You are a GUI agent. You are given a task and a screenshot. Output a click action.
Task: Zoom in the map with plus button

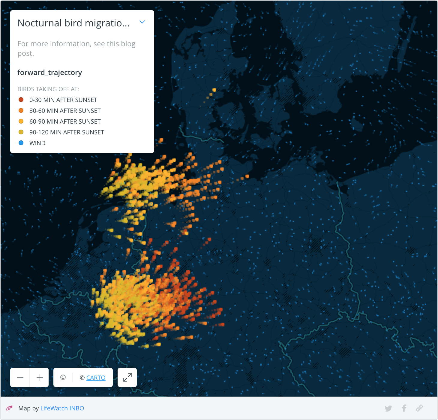coord(40,377)
